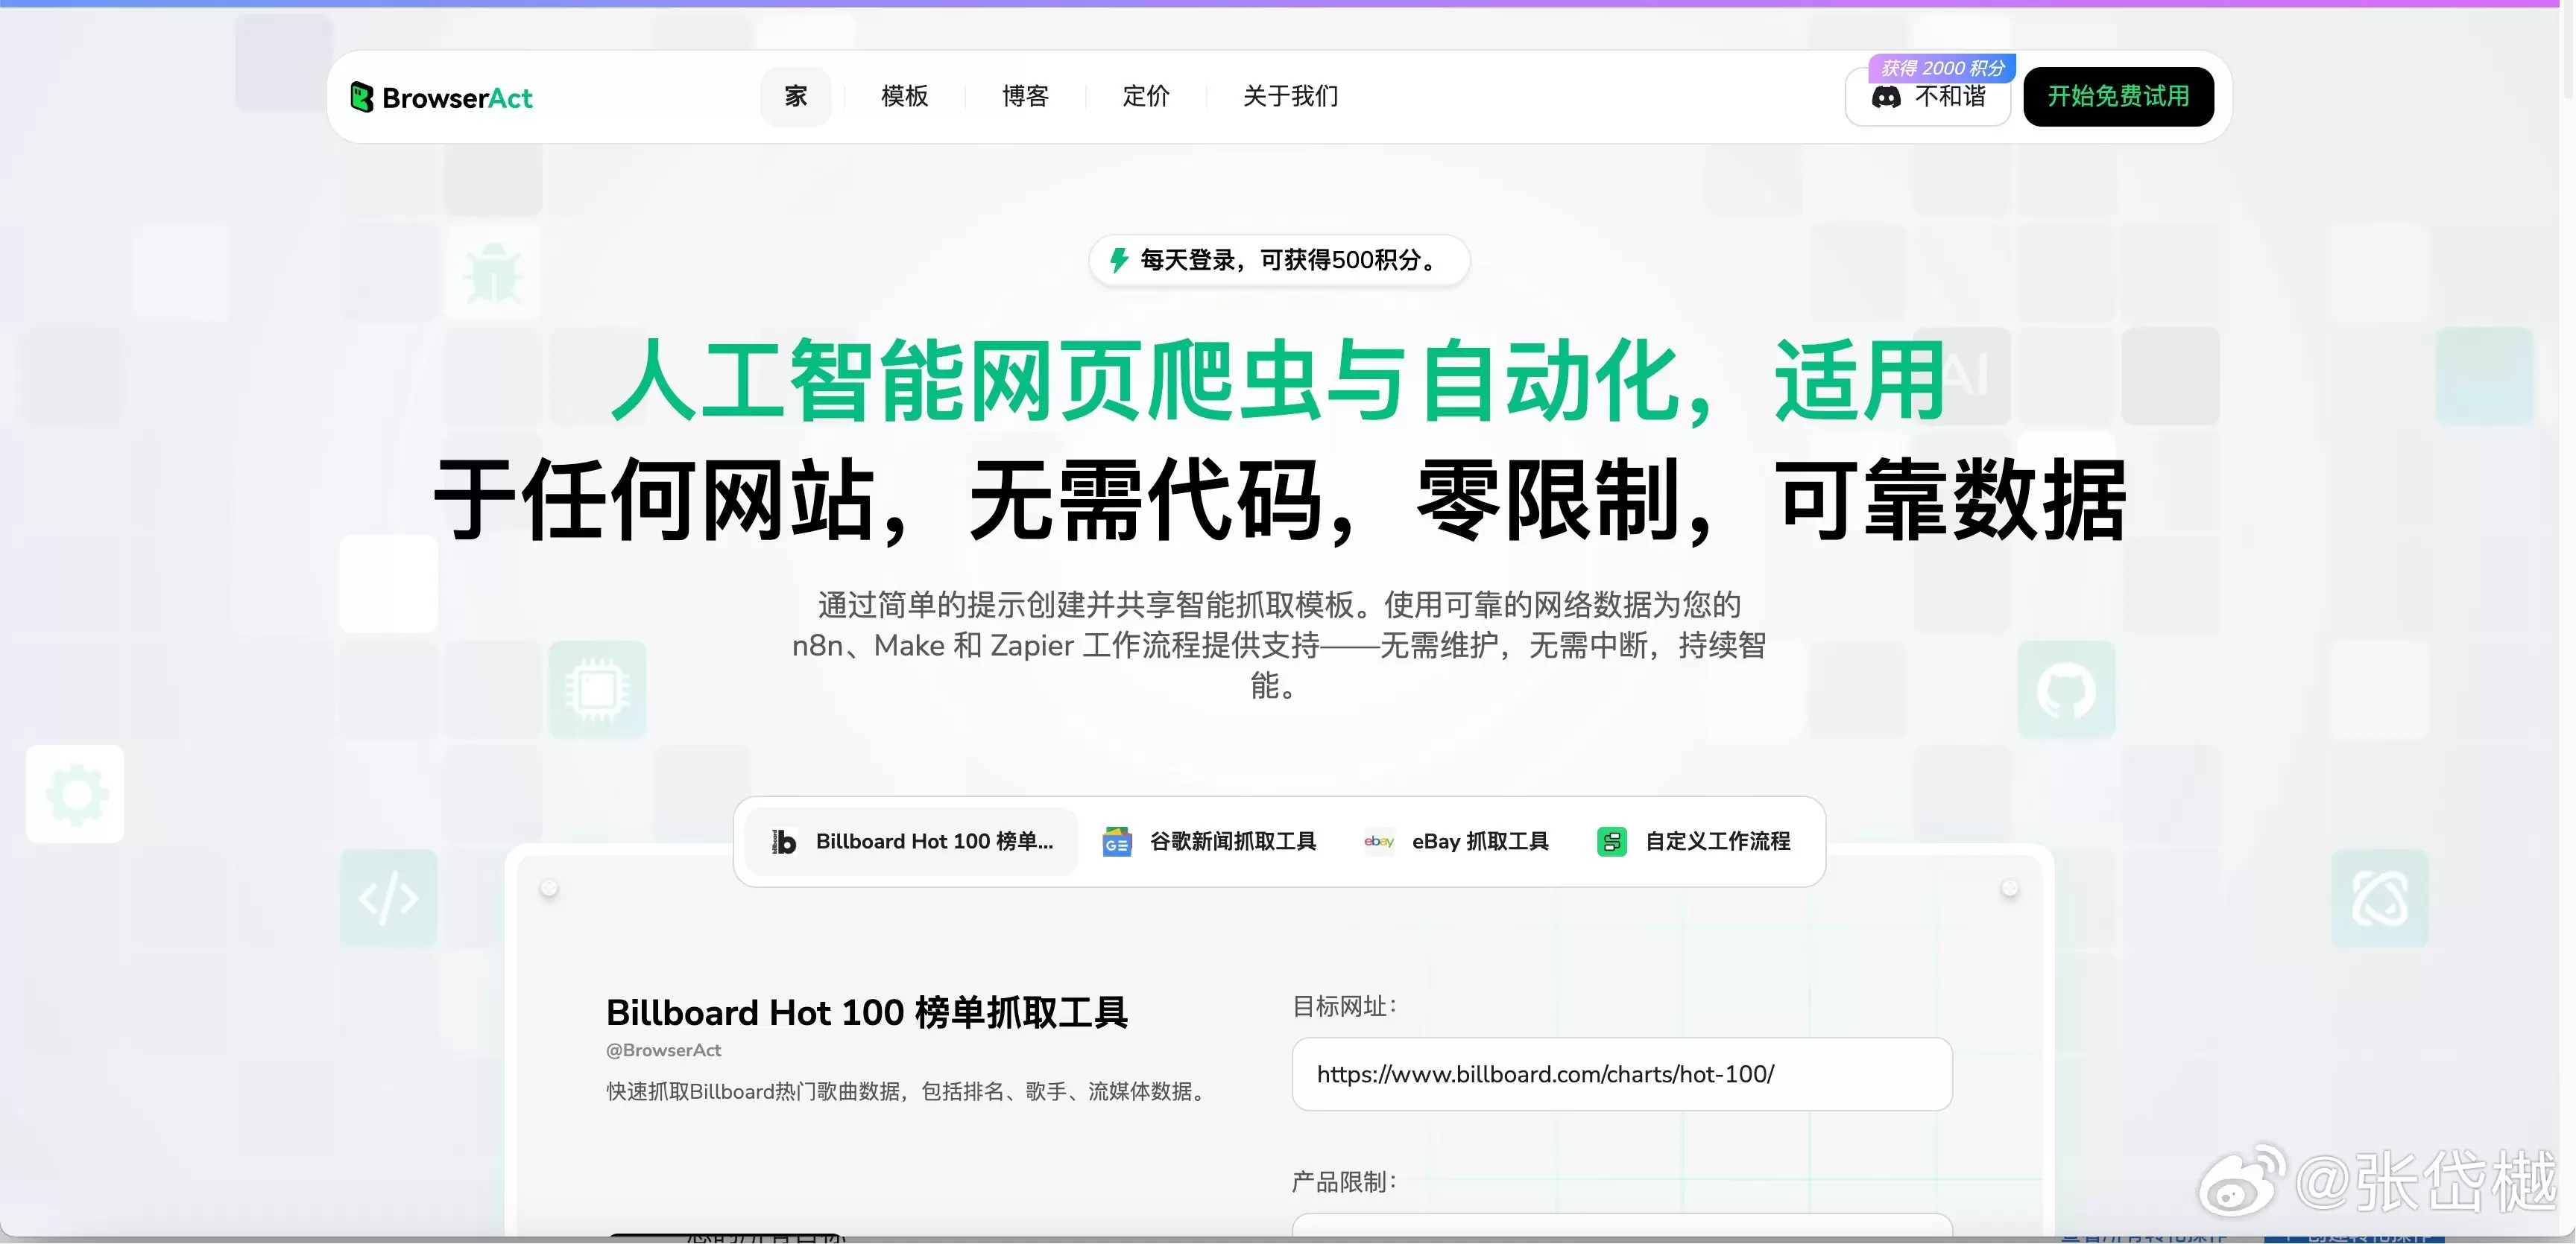Image resolution: width=2576 pixels, height=1244 pixels.
Task: Click the 产品限制 label
Action: tap(1343, 1182)
